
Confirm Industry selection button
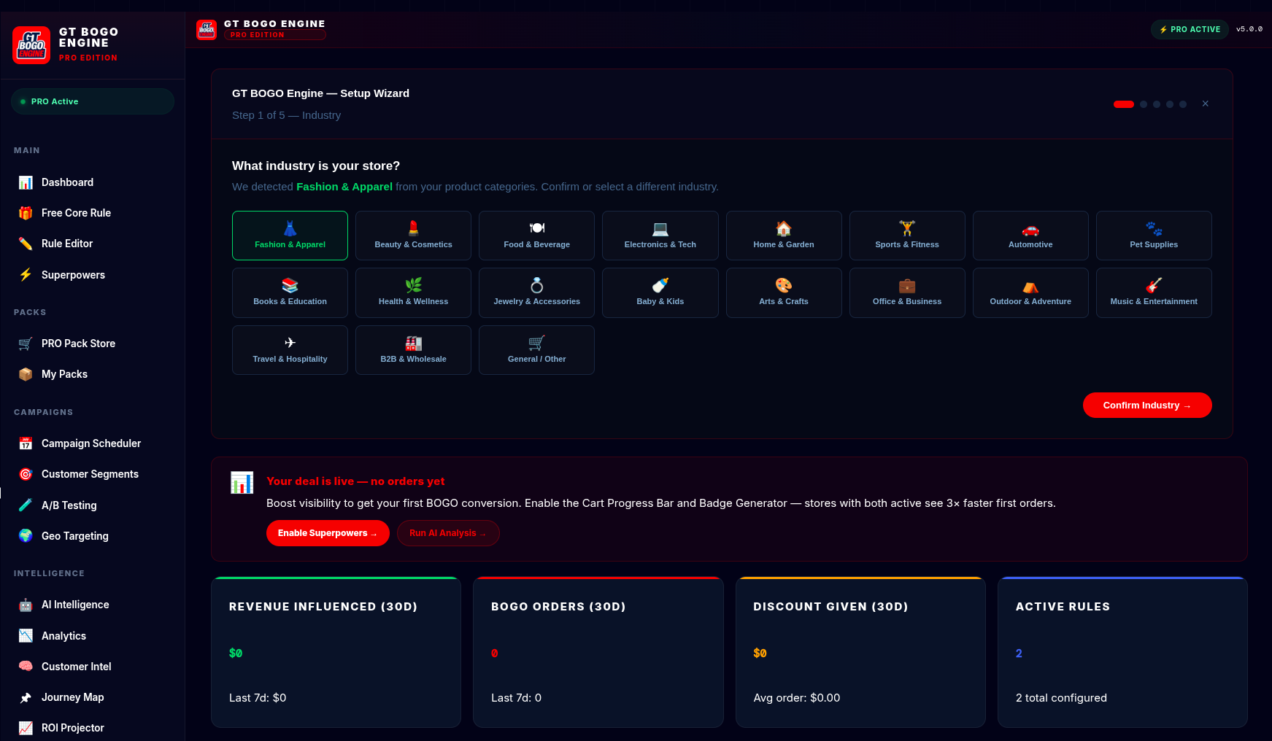1147,406
